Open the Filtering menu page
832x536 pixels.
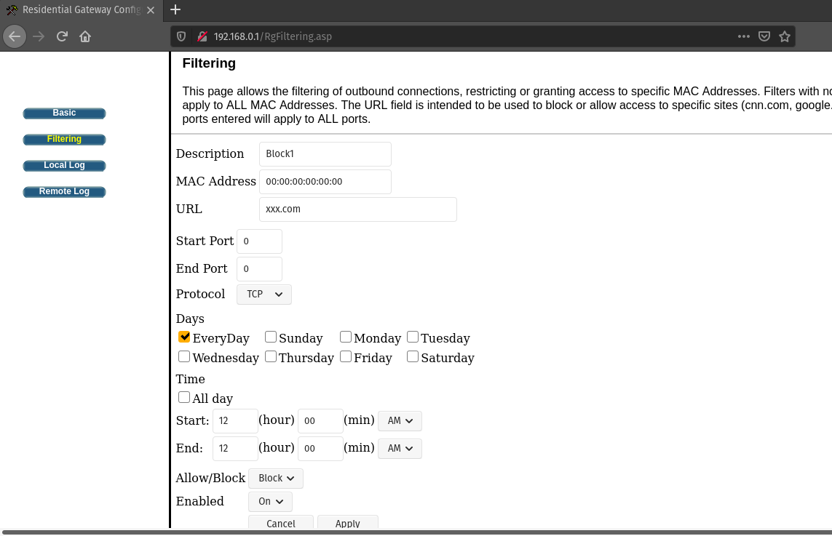click(64, 139)
